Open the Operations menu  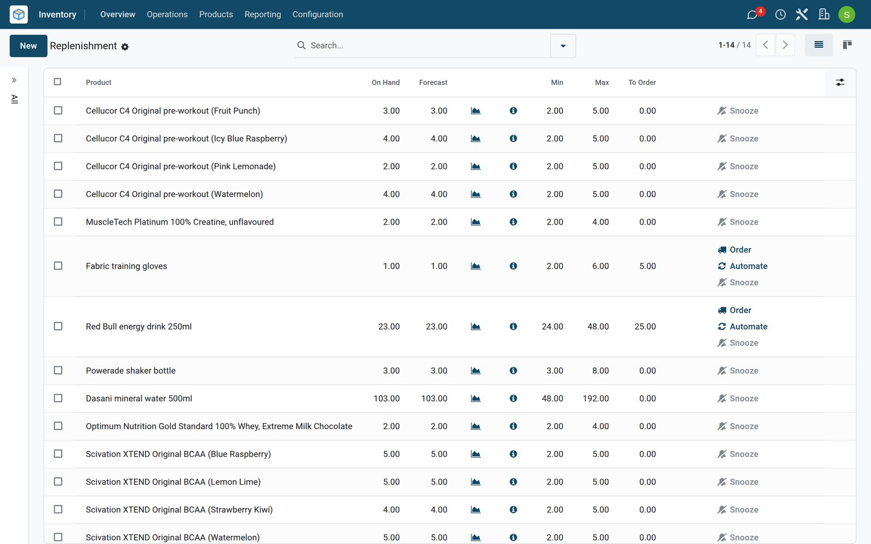[x=167, y=15]
